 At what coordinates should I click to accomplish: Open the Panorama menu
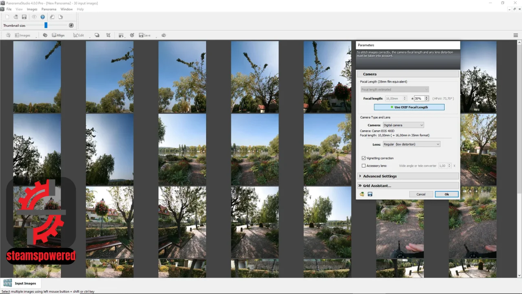point(49,9)
